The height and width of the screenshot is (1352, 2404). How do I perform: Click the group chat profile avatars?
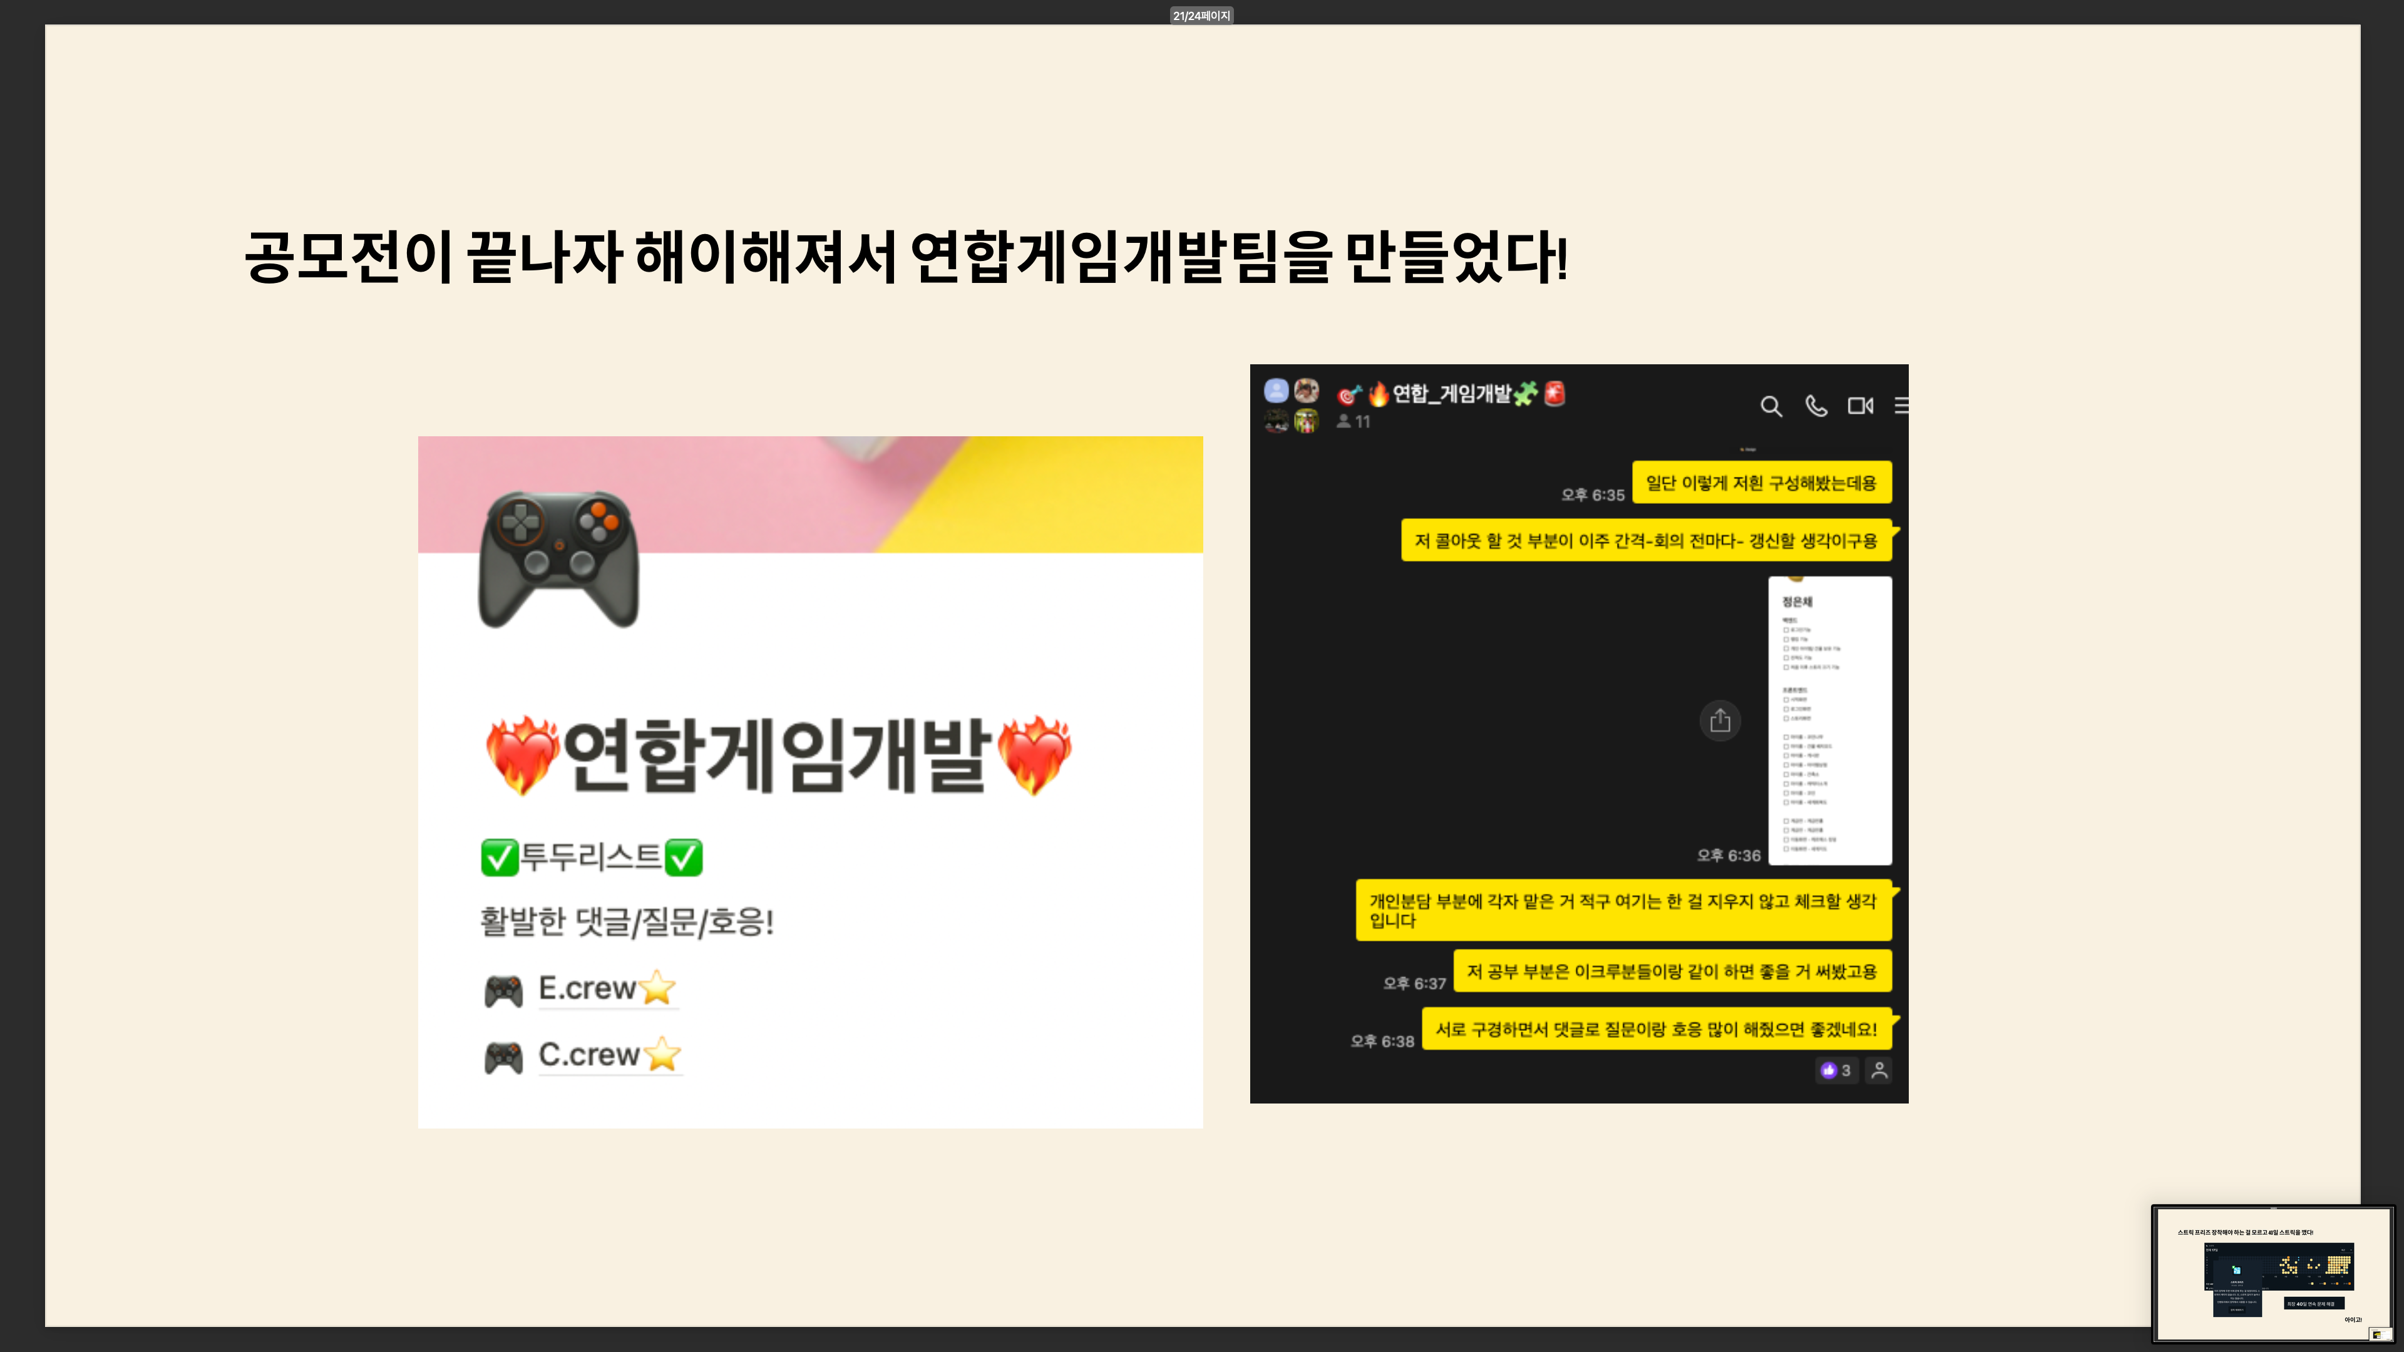1292,406
